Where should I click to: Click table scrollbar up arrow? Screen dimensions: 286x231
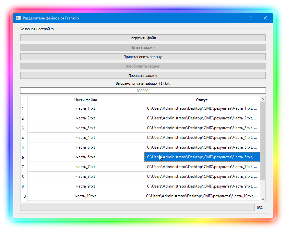[263, 99]
